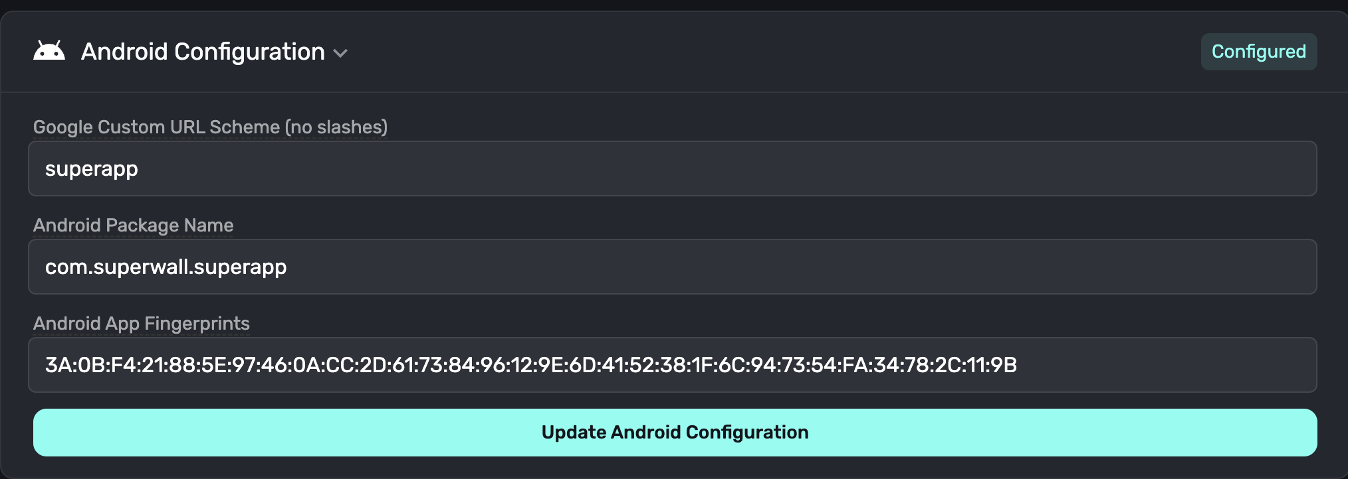The width and height of the screenshot is (1348, 479).
Task: Click the Android App Fingerprints label
Action: click(141, 323)
